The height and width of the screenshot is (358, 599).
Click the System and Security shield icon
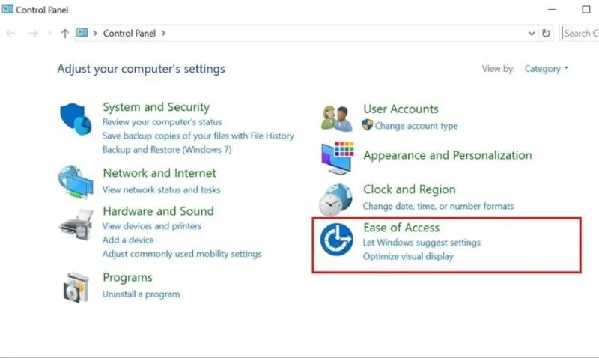76,118
